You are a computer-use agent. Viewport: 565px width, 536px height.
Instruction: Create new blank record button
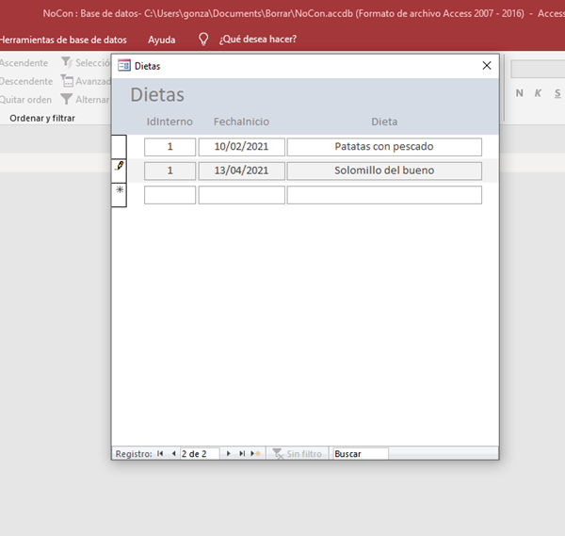point(255,453)
